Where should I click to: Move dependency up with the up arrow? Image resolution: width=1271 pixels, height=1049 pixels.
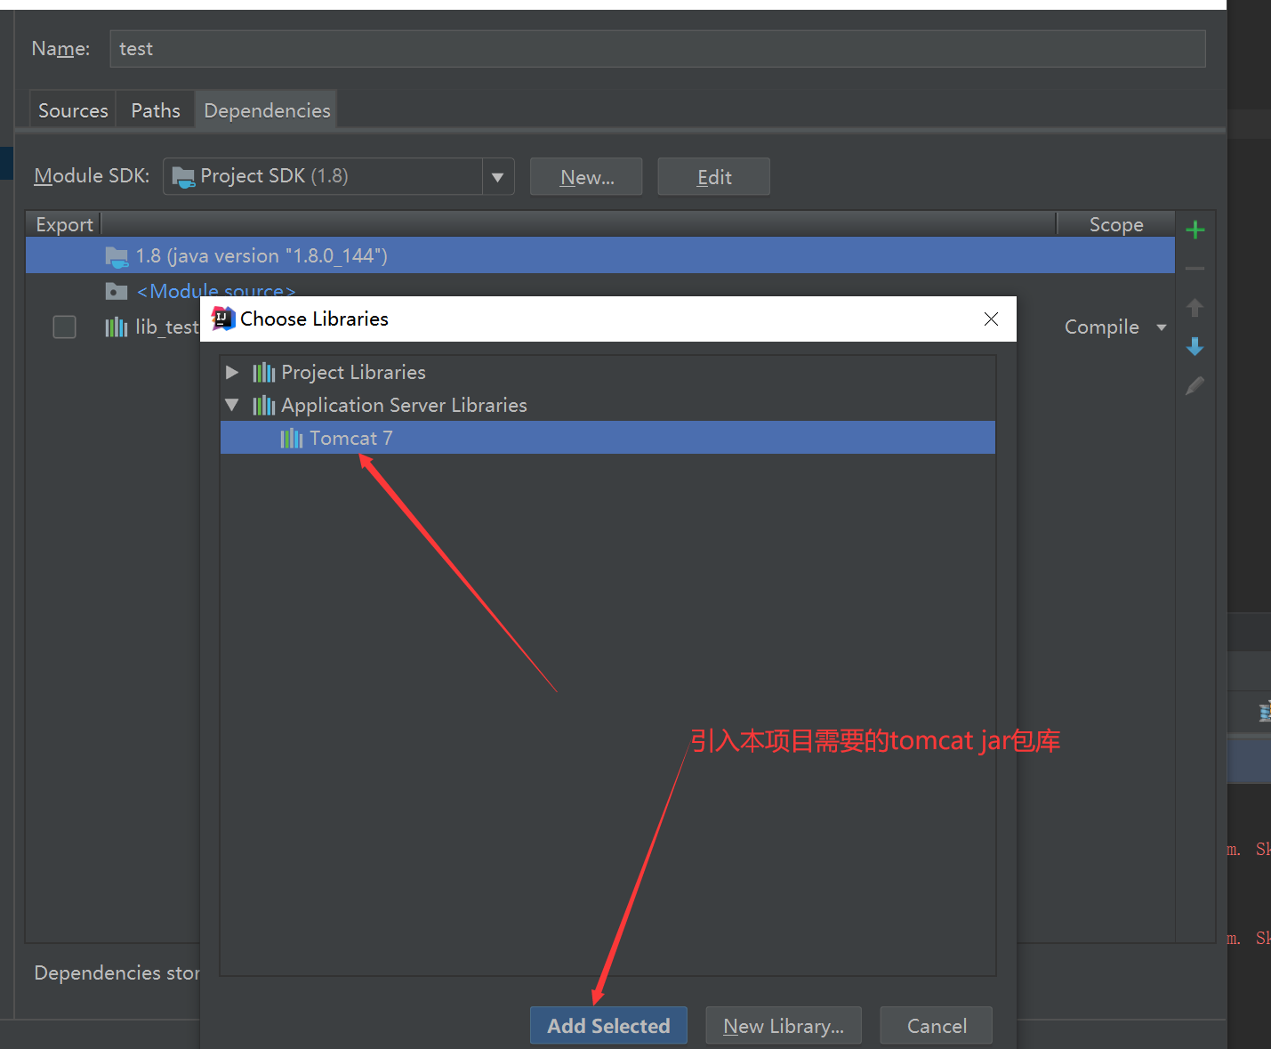pos(1195,307)
